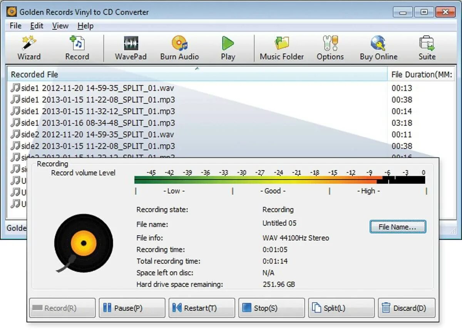Open the Help menu
Image resolution: width=462 pixels, height=332 pixels.
85,26
